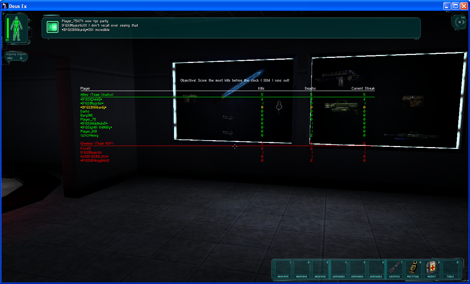Click the compass heading indicator
Viewport: 470px width, 284px height.
pos(16,56)
